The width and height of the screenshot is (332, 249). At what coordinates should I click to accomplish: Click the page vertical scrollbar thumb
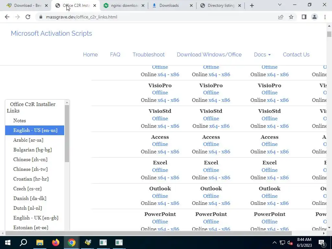coord(329,34)
